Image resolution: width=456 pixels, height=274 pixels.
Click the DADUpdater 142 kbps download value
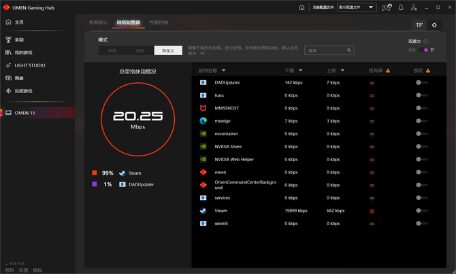click(x=293, y=82)
